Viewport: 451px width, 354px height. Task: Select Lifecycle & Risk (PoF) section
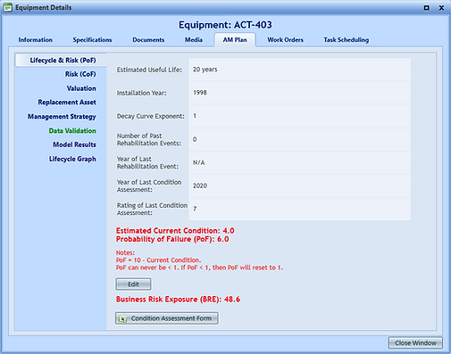(61, 60)
